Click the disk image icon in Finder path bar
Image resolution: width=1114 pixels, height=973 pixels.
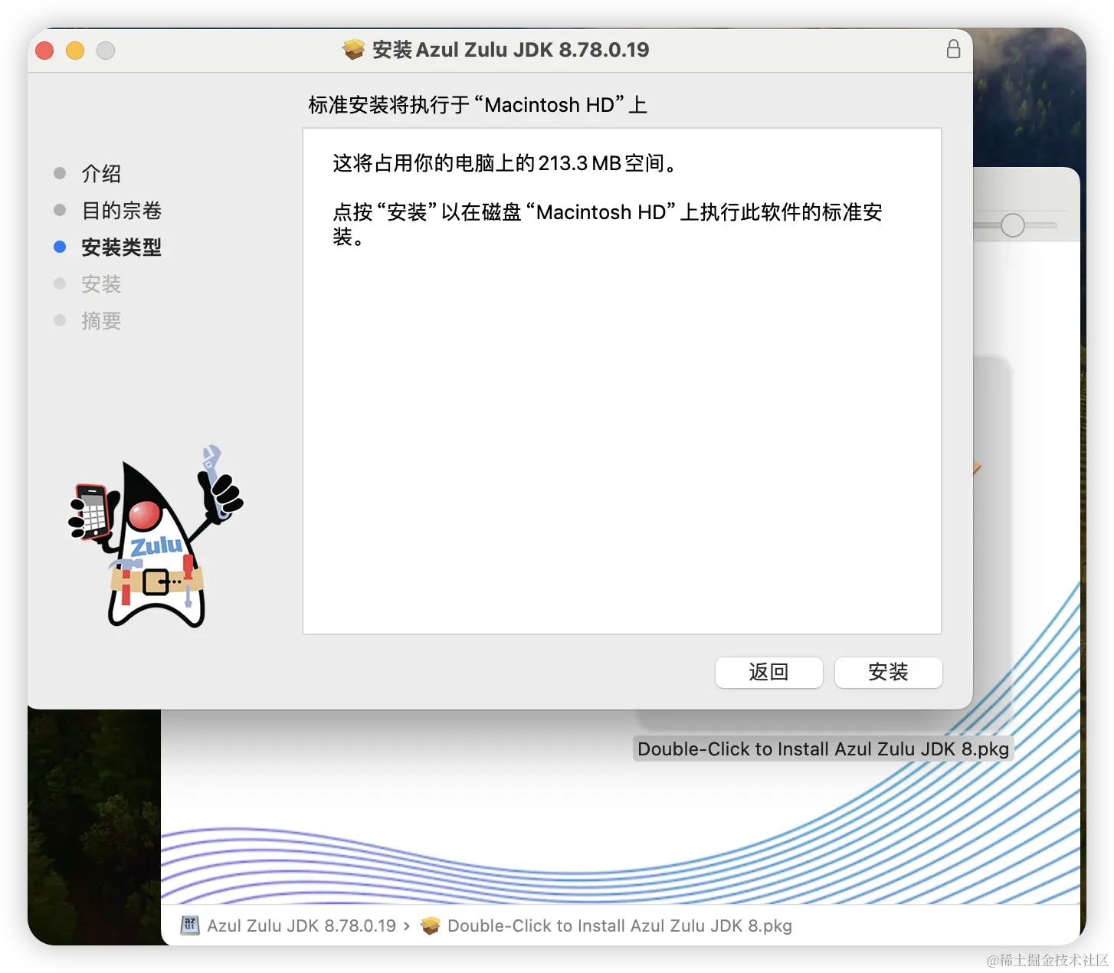(x=189, y=925)
